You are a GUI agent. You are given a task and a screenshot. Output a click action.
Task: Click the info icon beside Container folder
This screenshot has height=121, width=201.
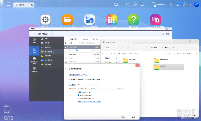[77, 51]
